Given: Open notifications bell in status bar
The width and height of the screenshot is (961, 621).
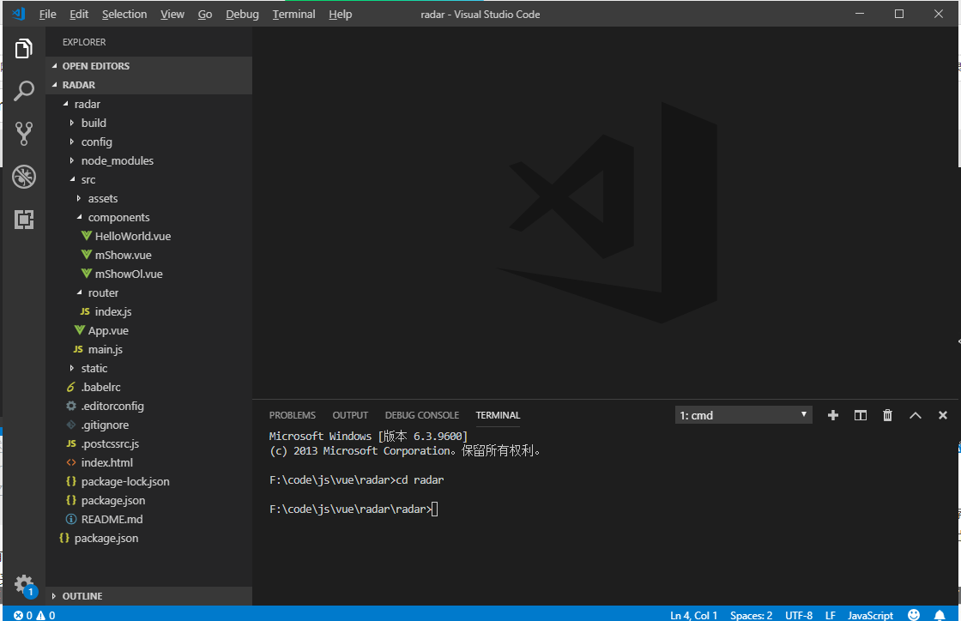Looking at the screenshot, I should pyautogui.click(x=940, y=615).
